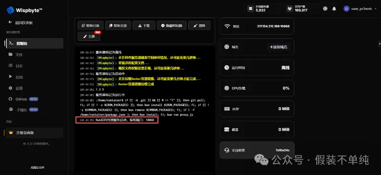
Task: Click the BETA badge next to 子域名
Action: click(33, 110)
